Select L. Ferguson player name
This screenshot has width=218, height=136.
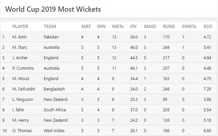pos(23,100)
